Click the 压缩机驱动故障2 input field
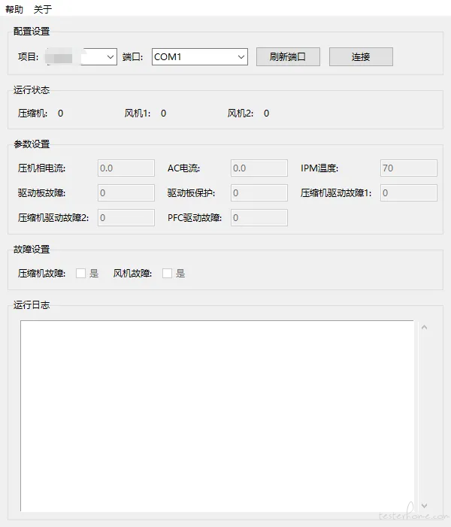This screenshot has height=527, width=451. click(126, 217)
